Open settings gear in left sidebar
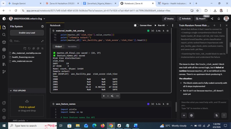The width and height of the screenshot is (231, 129). [x=4, y=117]
